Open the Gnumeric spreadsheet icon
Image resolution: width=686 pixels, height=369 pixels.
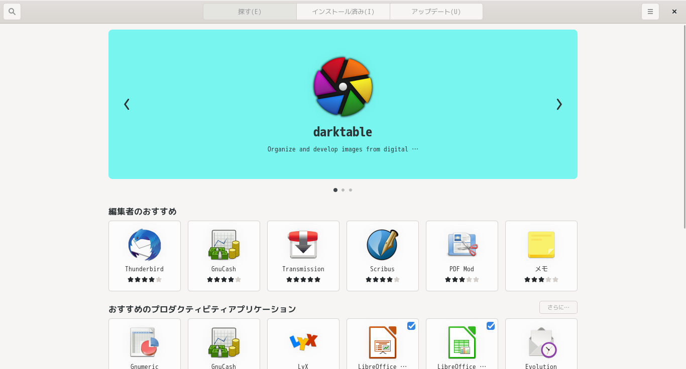coord(145,342)
